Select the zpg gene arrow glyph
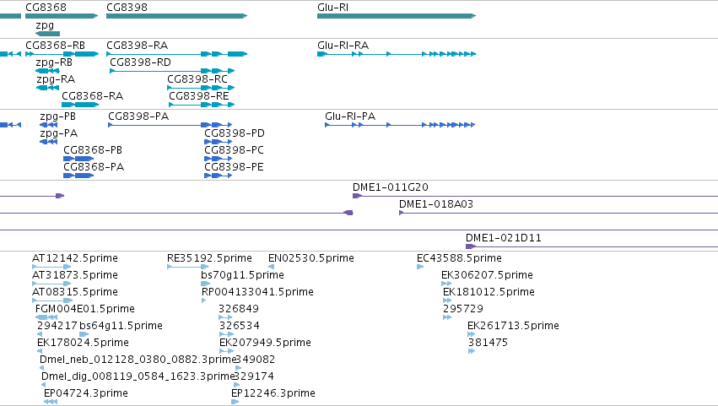This screenshot has width=718, height=406. tap(47, 34)
